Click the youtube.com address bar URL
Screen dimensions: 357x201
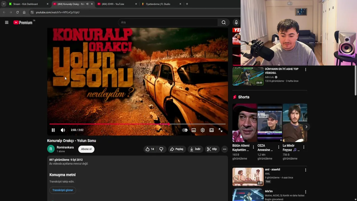[x=57, y=12]
